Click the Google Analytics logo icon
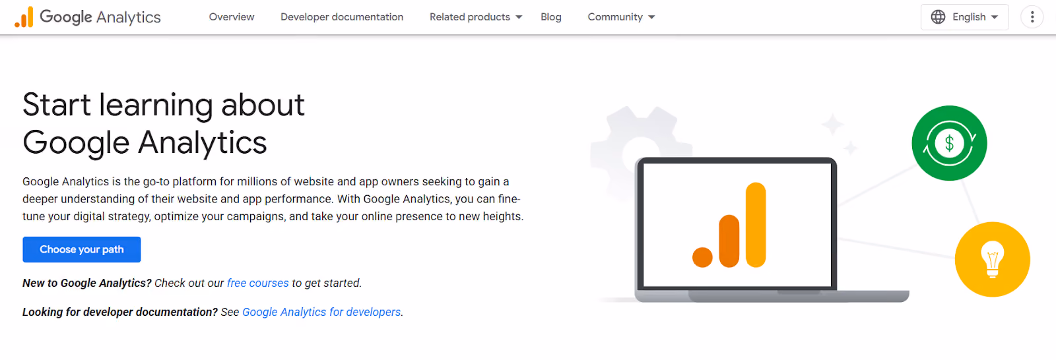 tap(24, 17)
